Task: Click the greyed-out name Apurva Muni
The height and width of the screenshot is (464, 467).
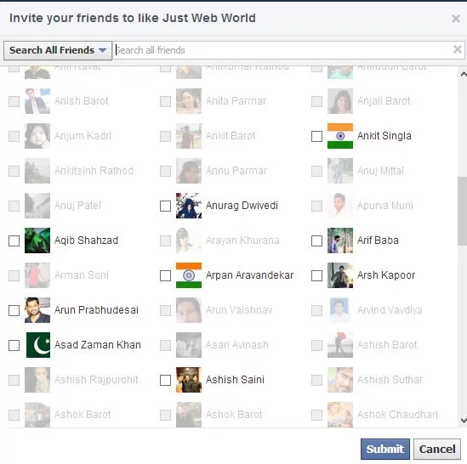Action: (385, 206)
